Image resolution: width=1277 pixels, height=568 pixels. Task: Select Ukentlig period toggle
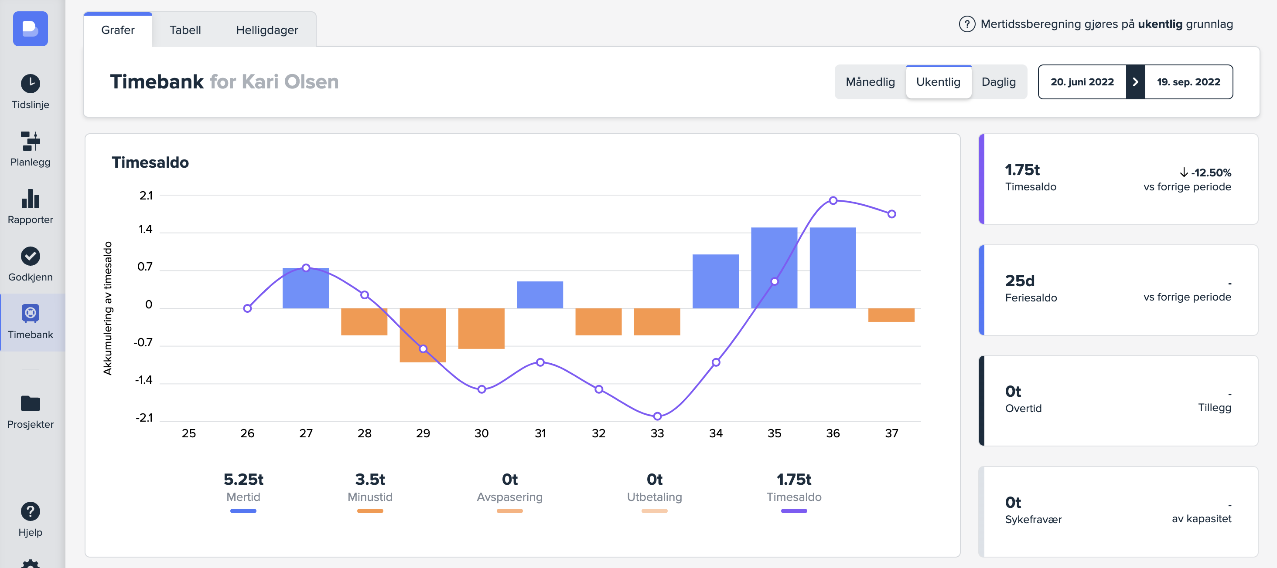point(938,82)
